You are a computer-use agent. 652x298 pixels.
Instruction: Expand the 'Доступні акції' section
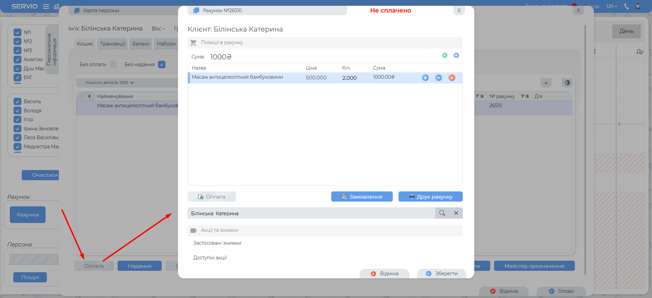(x=210, y=258)
